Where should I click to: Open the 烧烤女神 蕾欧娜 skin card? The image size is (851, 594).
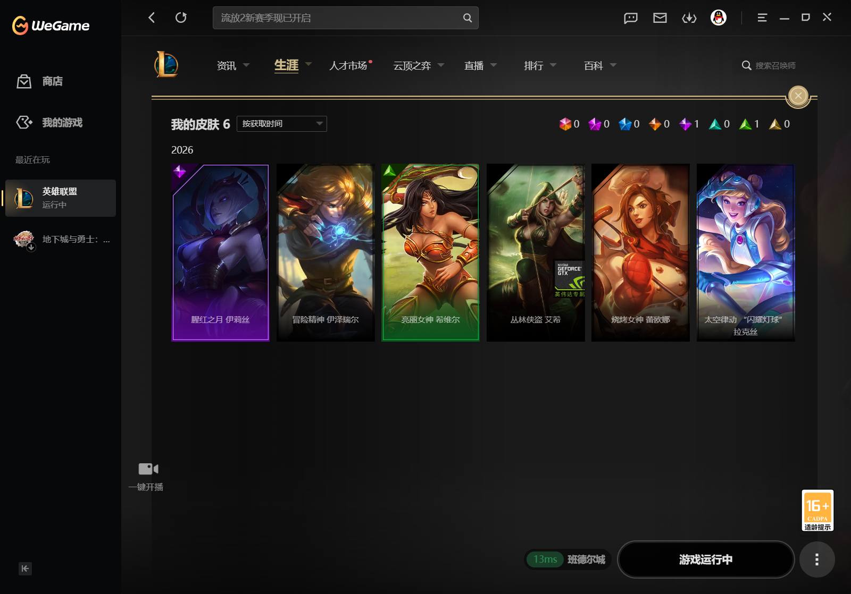(x=640, y=252)
